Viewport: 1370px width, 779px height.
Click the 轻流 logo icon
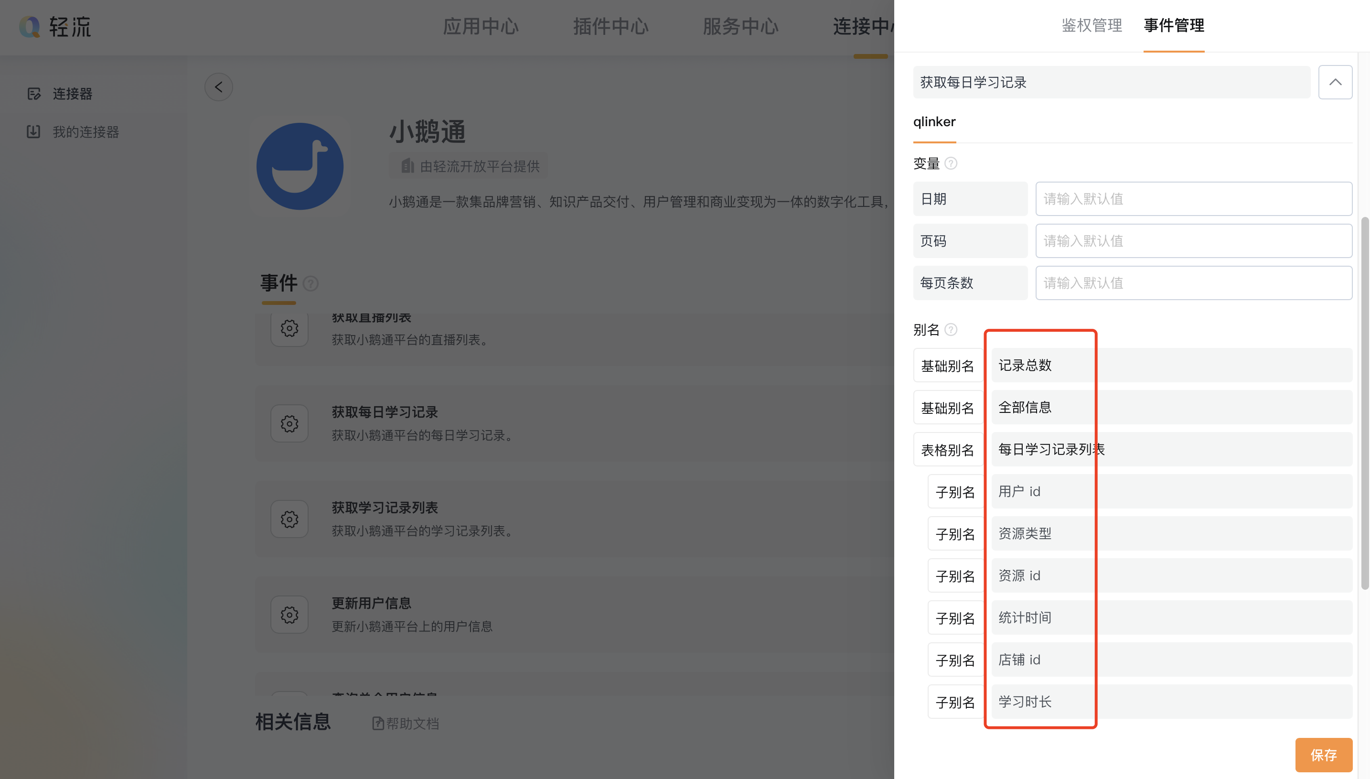30,26
